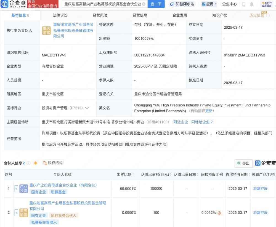This screenshot has width=276, height=227.
Task: Open 渝富控股 link in row 2
Action: (260, 213)
